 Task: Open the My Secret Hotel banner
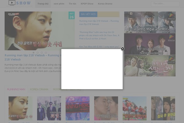150,44
